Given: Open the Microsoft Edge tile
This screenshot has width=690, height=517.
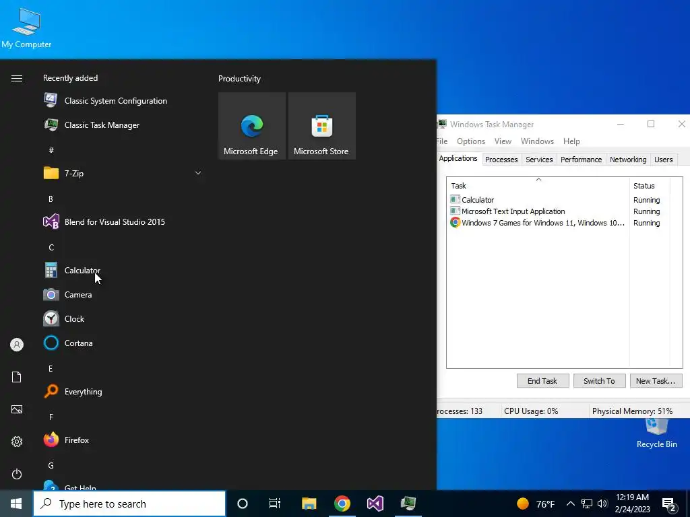Looking at the screenshot, I should 252,126.
